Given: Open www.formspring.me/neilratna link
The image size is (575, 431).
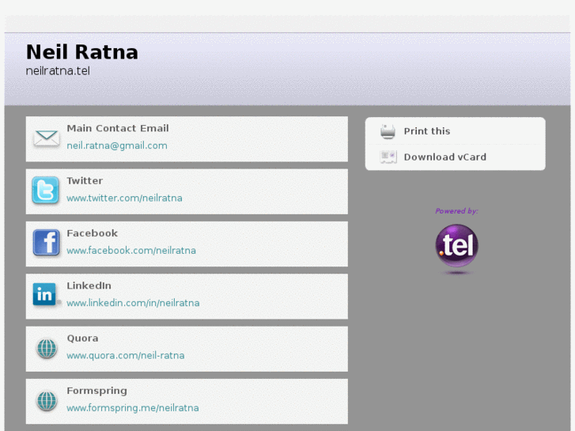Looking at the screenshot, I should coord(133,408).
